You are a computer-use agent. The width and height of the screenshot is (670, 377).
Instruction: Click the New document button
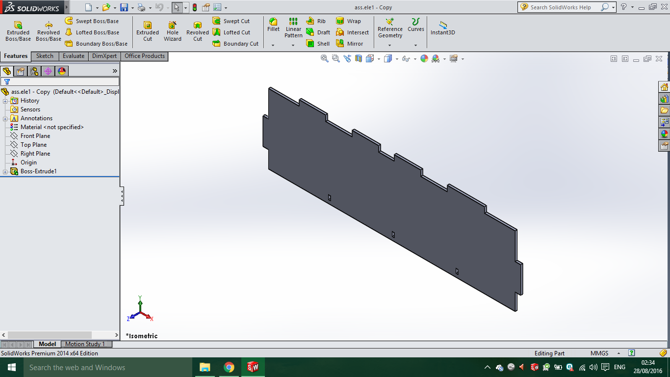pos(88,7)
